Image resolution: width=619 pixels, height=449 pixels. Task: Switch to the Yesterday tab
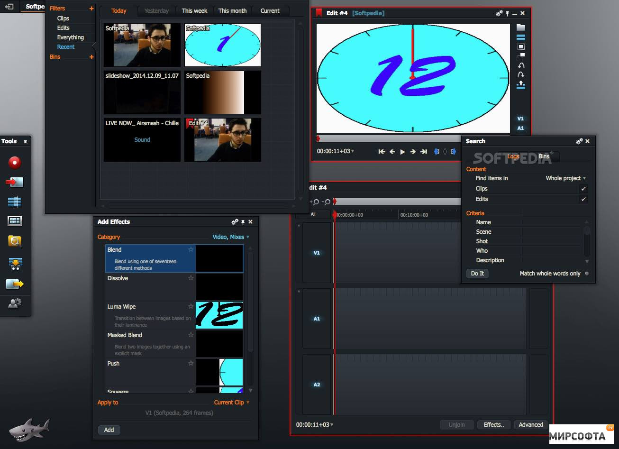pyautogui.click(x=156, y=11)
